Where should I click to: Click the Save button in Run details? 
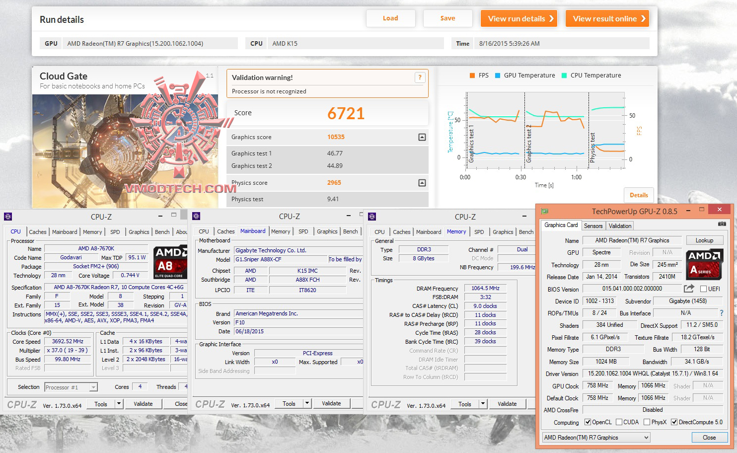tap(447, 18)
